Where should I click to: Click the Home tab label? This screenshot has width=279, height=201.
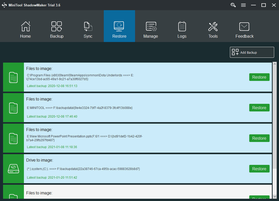tap(25, 36)
